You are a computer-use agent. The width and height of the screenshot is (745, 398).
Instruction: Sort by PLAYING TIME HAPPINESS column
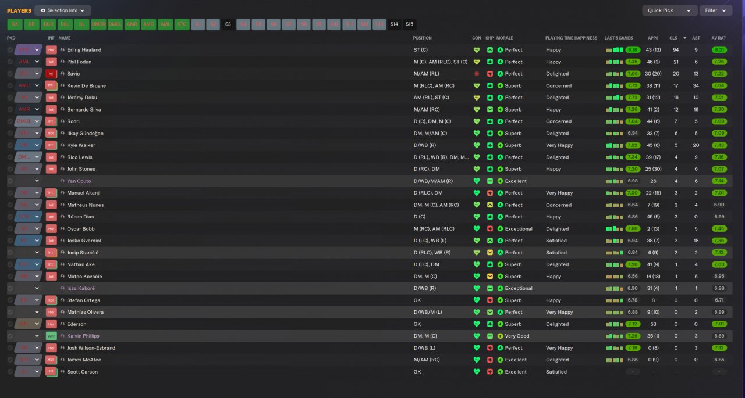571,38
